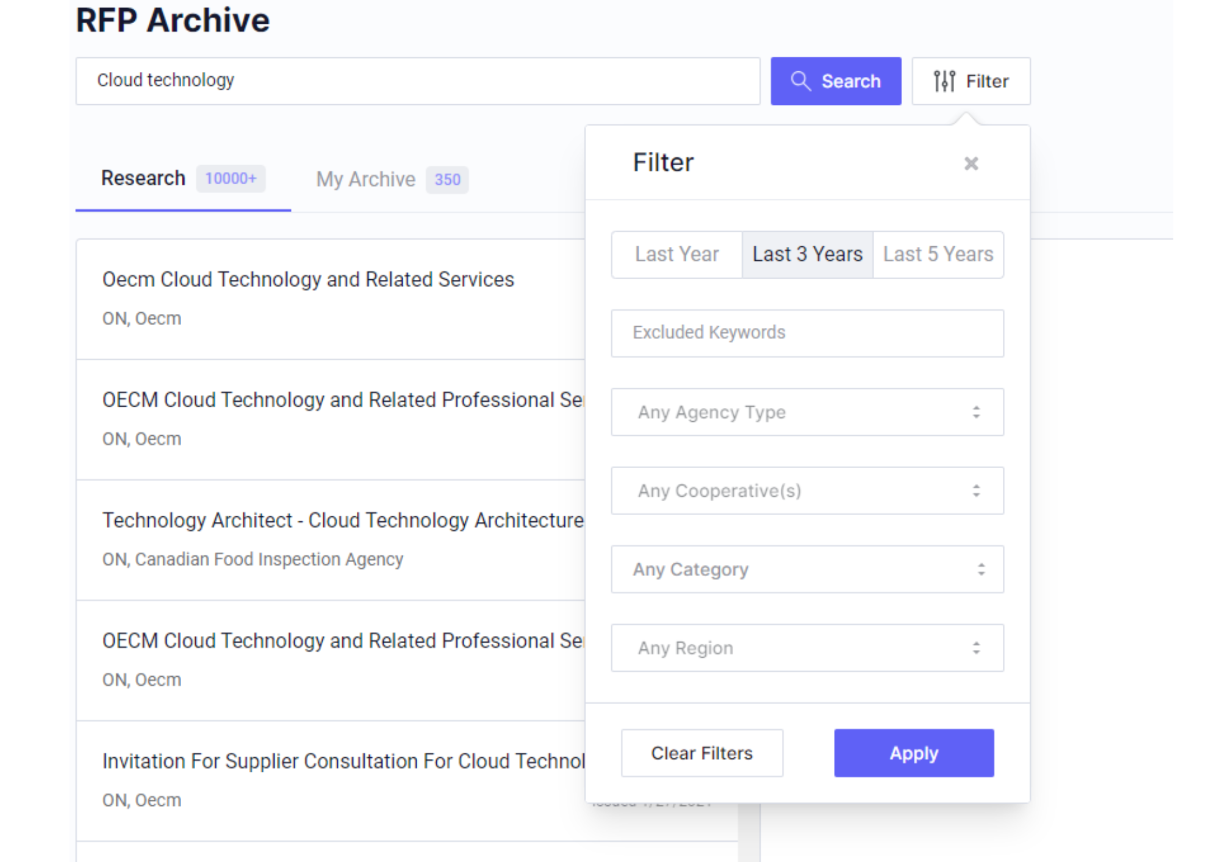Click the magnifying glass search icon
1220x862 pixels.
(800, 81)
